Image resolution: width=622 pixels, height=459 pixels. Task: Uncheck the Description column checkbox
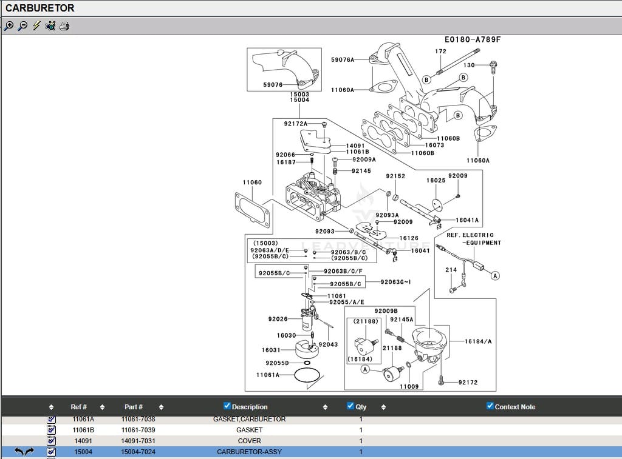point(227,406)
